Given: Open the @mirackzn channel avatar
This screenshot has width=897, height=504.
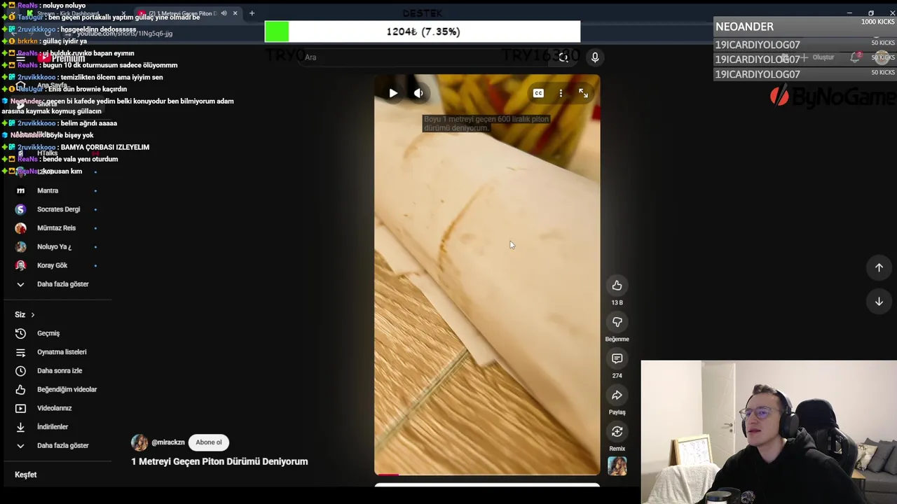Looking at the screenshot, I should [139, 442].
